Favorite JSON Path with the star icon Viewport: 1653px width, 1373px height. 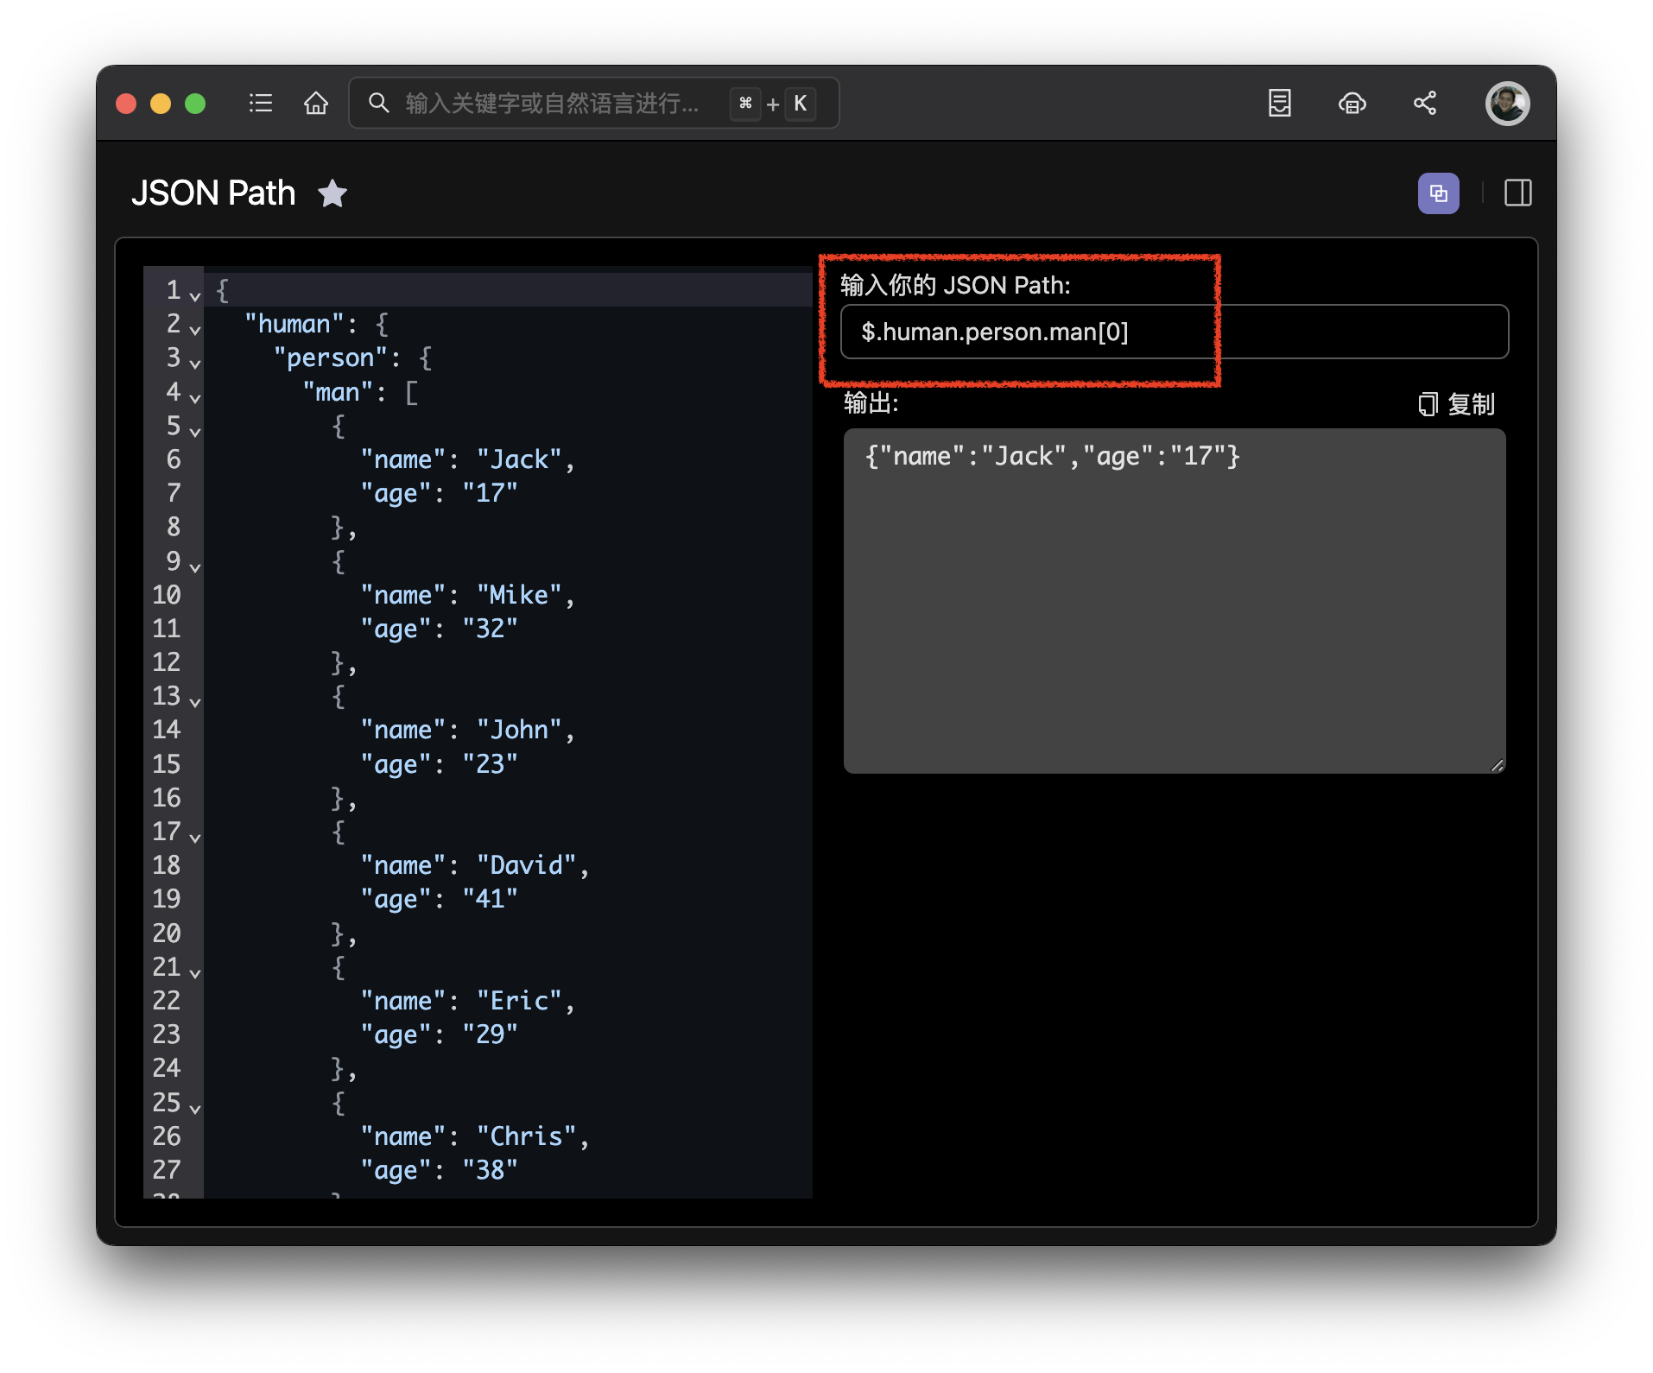pyautogui.click(x=332, y=193)
